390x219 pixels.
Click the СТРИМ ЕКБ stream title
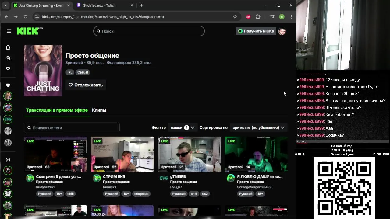(114, 176)
